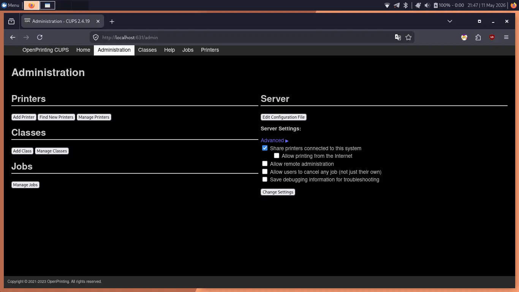Screen dimensions: 519x292
Task: Click the volume speaker tray icon
Action: pos(427,5)
